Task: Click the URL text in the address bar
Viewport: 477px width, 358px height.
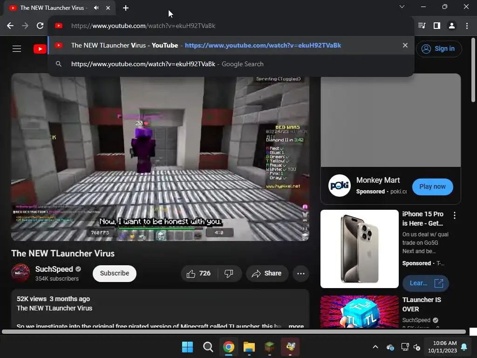Action: [143, 26]
